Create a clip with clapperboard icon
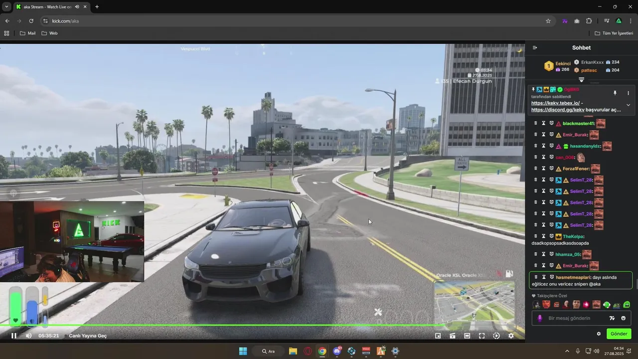 [453, 336]
